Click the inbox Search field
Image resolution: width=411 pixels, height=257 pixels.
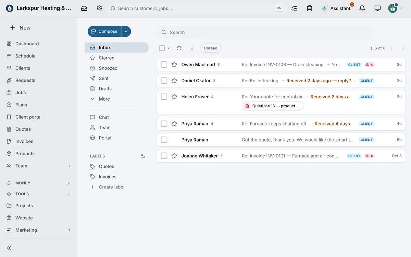pos(265,32)
